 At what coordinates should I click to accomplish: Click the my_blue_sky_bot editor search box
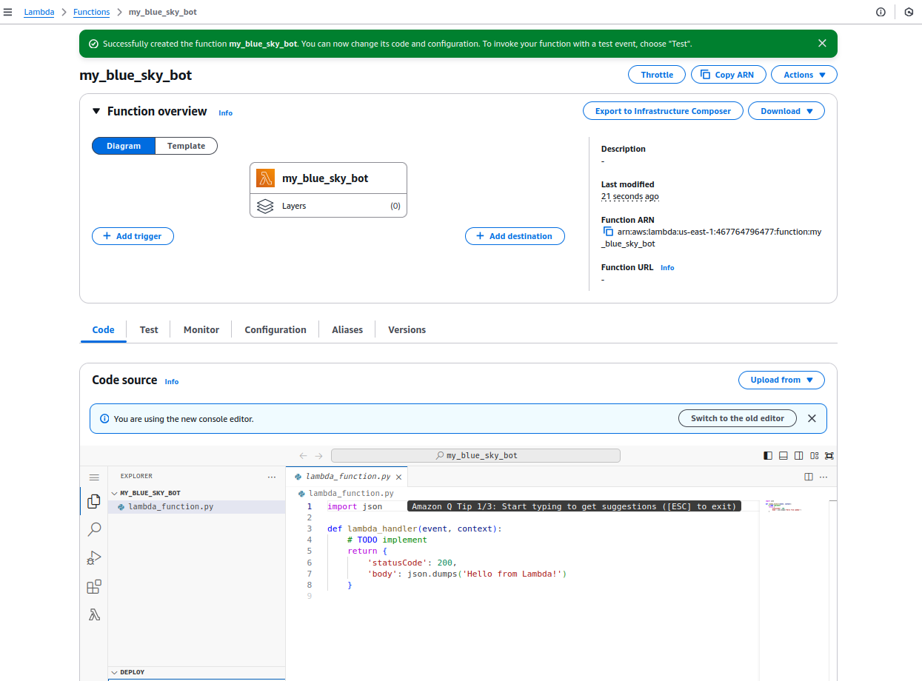coord(475,456)
